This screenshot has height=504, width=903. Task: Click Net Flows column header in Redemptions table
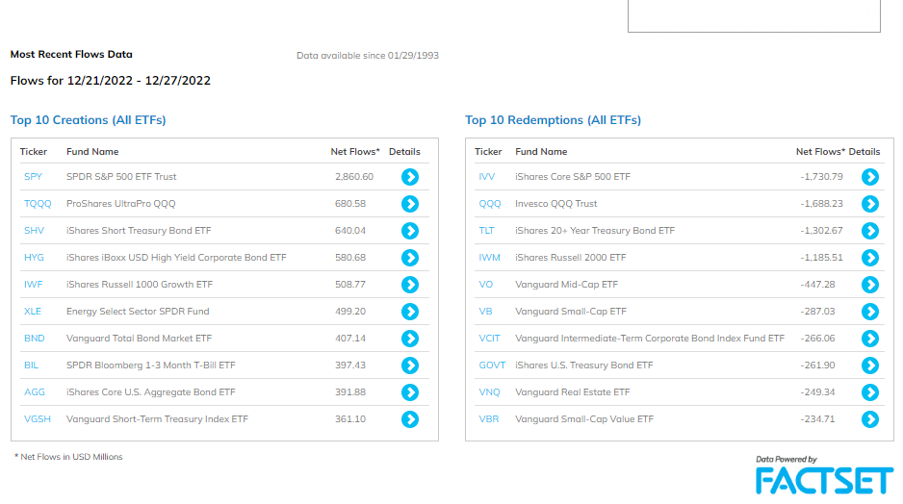(x=820, y=152)
